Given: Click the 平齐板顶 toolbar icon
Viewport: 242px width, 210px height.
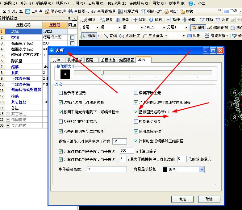Looking at the screenshot, I should [x=47, y=11].
